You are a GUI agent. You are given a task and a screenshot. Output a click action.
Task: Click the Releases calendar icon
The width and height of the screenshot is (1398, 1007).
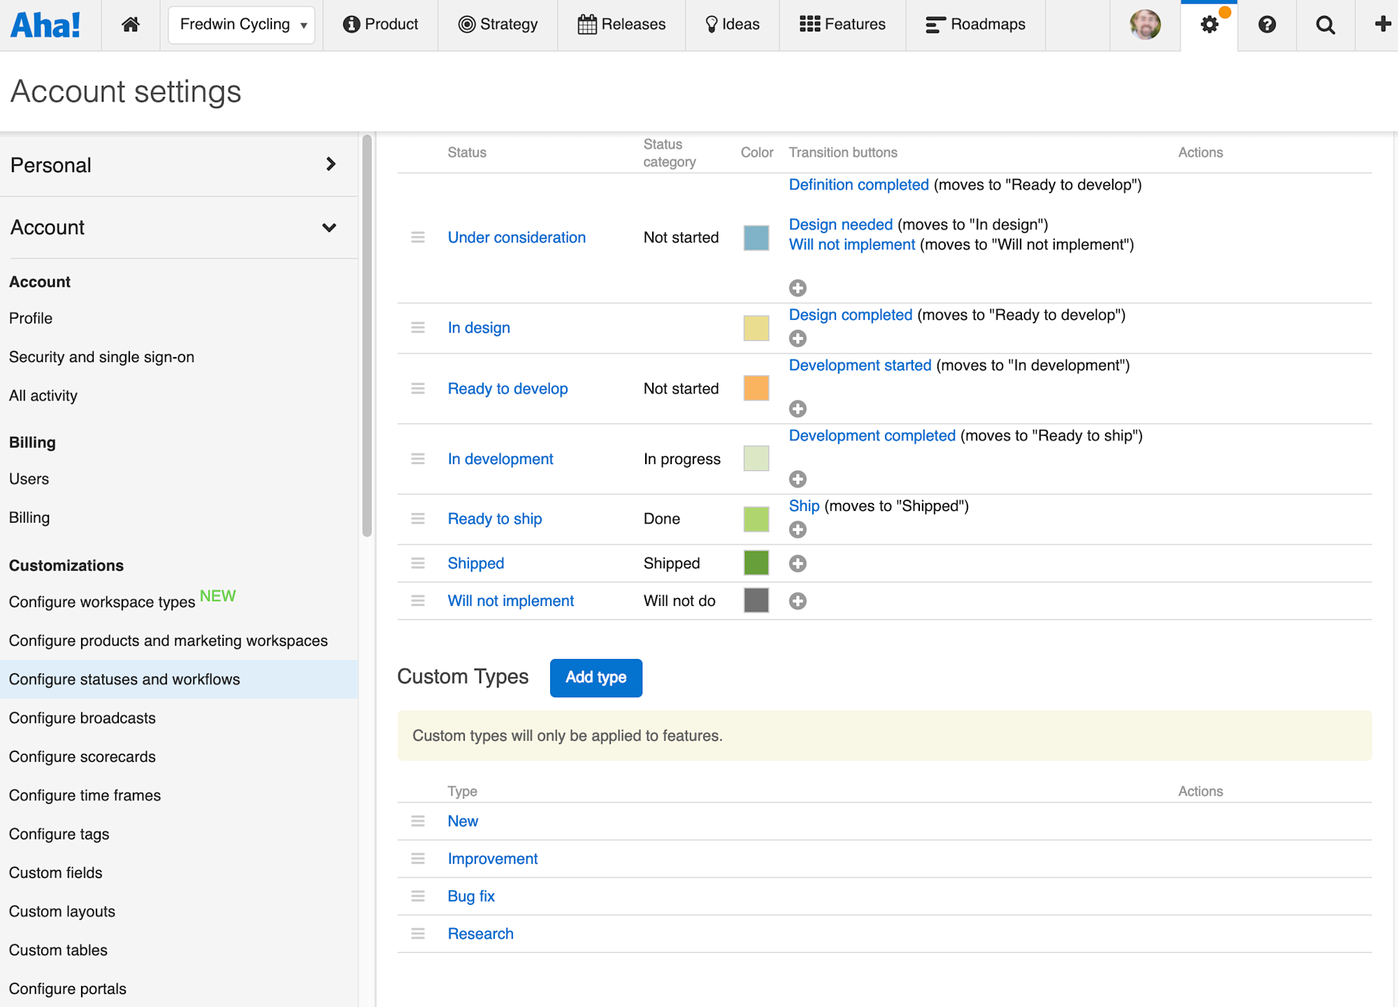pyautogui.click(x=587, y=23)
